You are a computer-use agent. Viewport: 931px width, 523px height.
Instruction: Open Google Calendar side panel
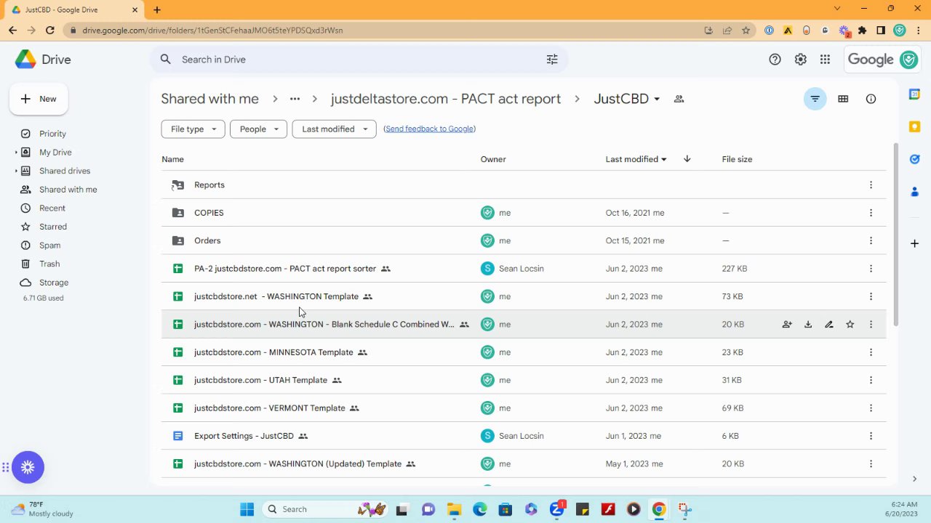coord(914,94)
